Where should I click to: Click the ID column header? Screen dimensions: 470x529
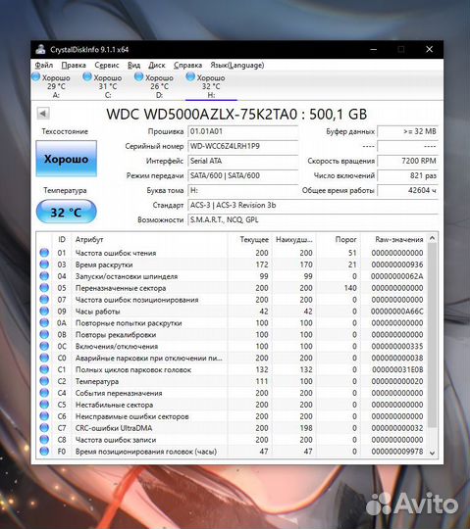click(62, 240)
